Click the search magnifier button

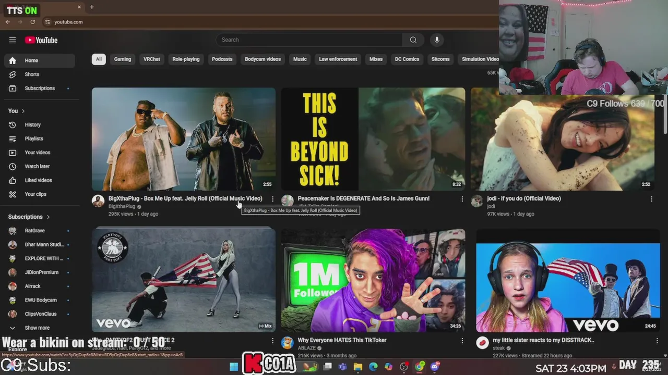[x=413, y=40]
